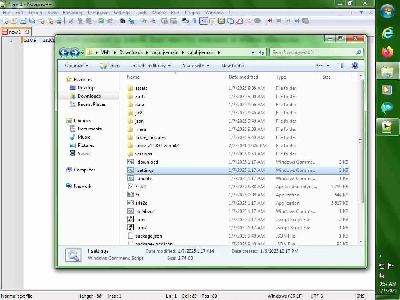Open the Function List toolbar icon
The width and height of the screenshot is (400, 300).
point(239,21)
